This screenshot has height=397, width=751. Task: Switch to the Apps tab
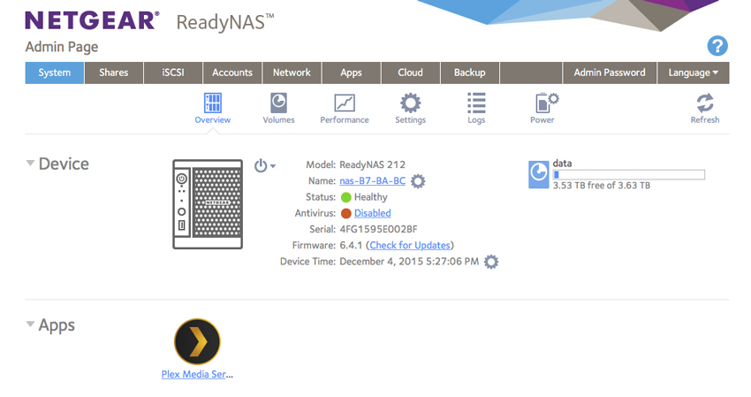351,73
